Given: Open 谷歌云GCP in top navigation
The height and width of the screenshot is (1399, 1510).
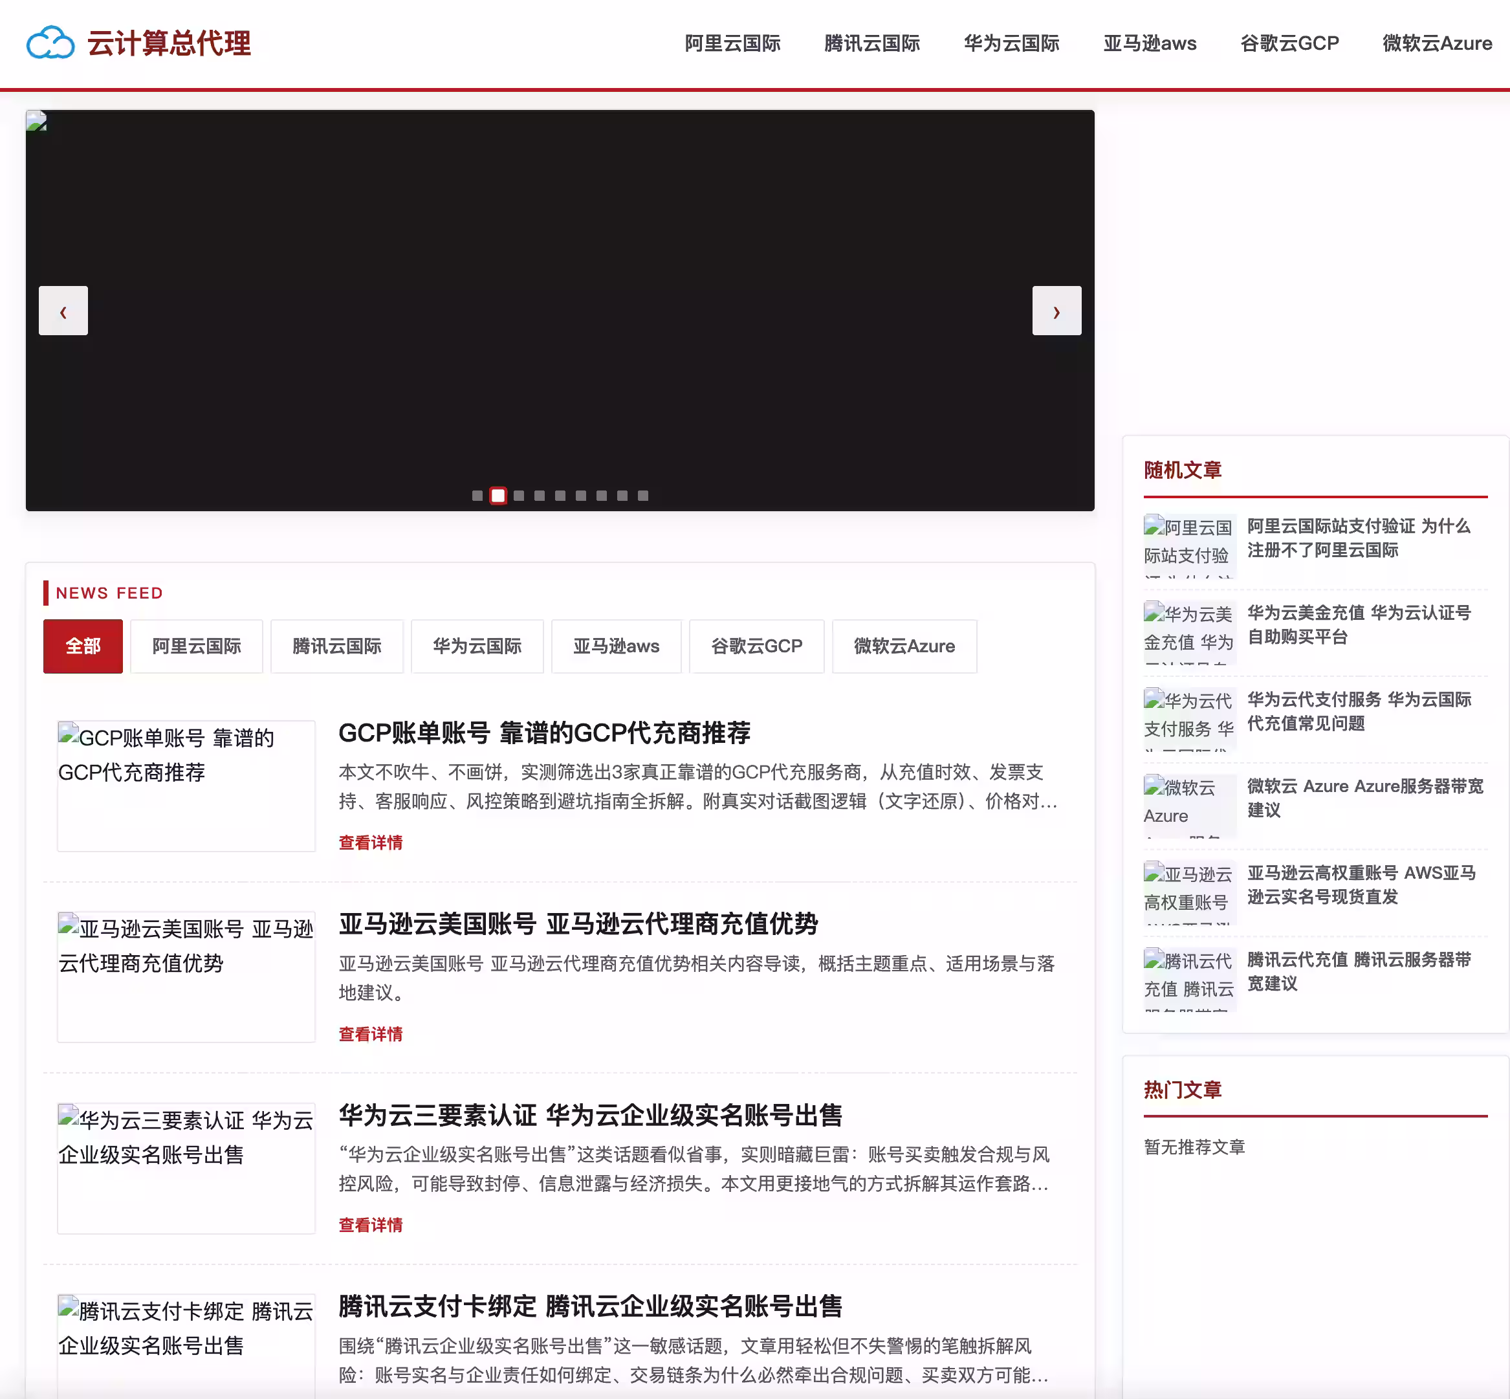Looking at the screenshot, I should coord(1289,43).
